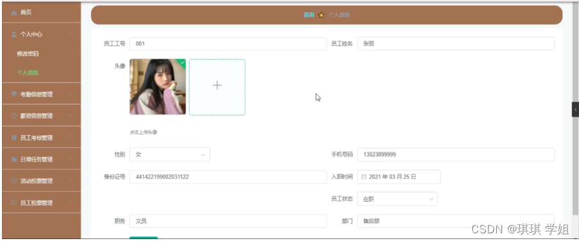Click the 部门 input field
Viewport: 579px width, 241px height.
(x=456, y=221)
